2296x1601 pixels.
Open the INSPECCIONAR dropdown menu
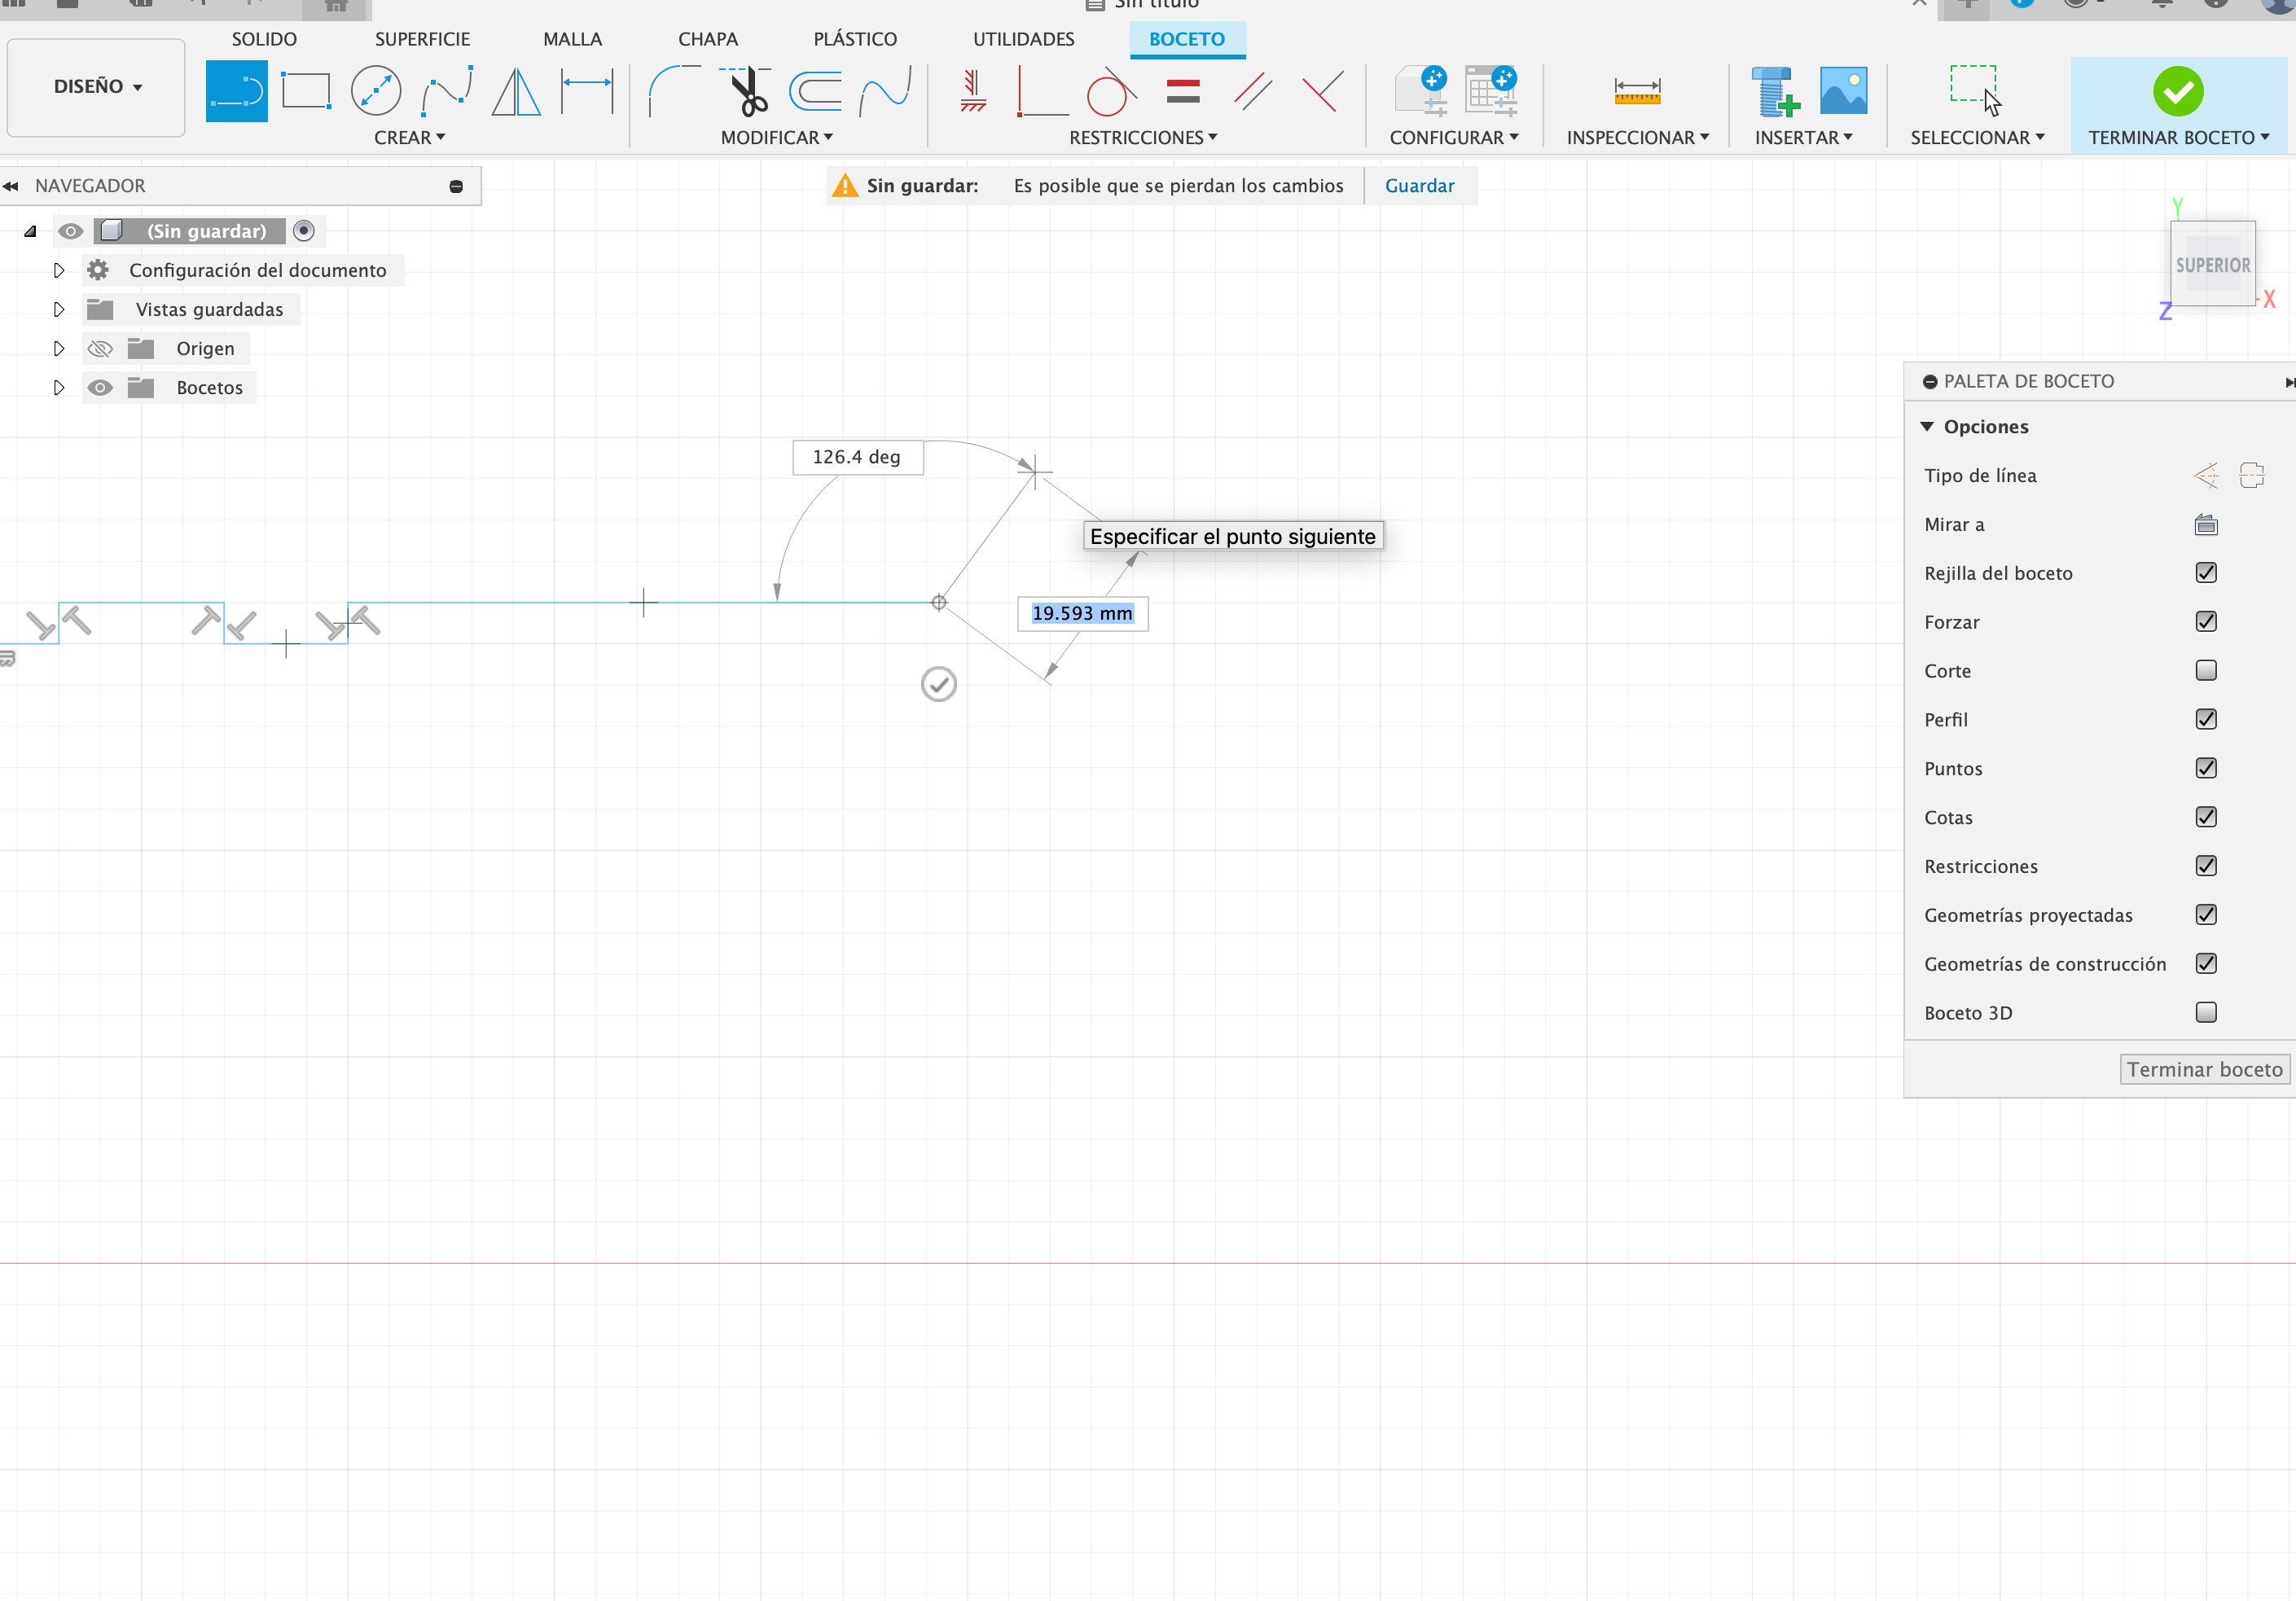[x=1638, y=138]
